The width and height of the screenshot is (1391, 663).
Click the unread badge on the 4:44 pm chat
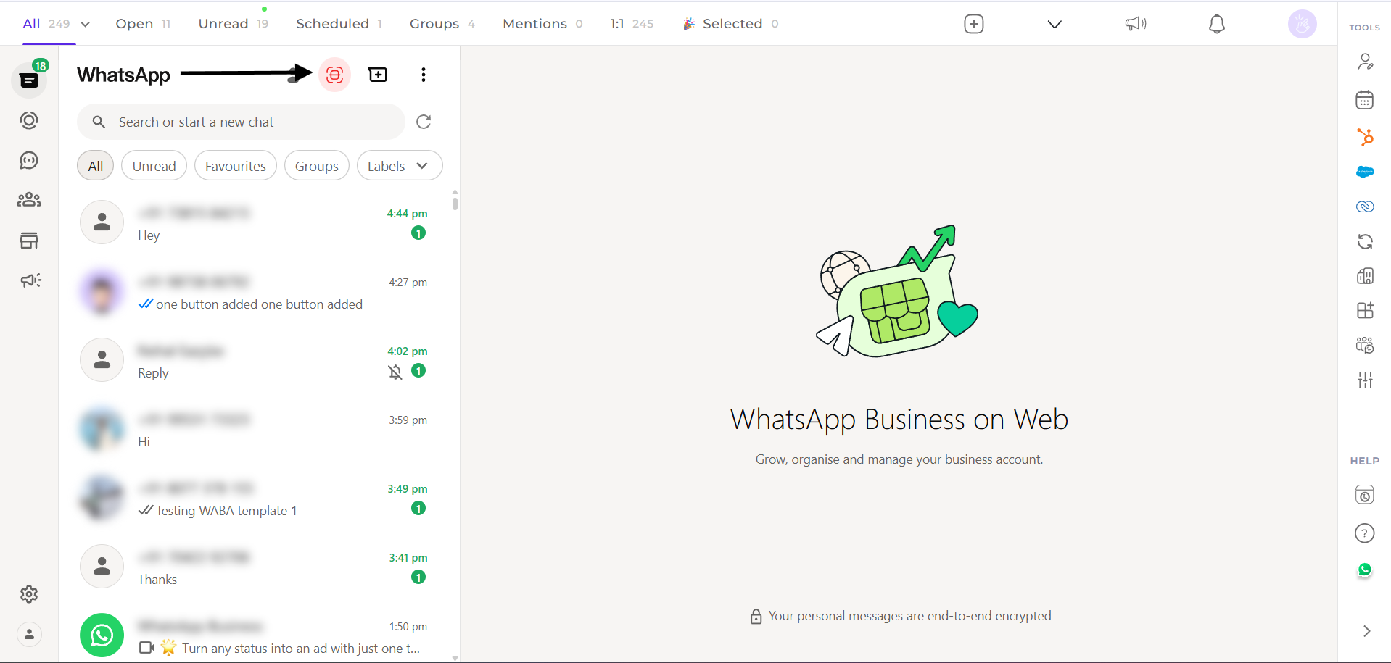point(418,233)
